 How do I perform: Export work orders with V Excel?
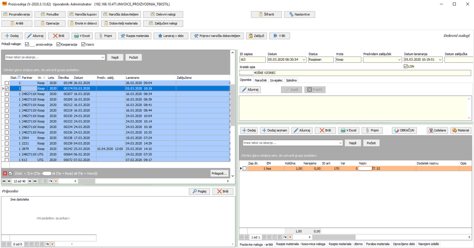(x=82, y=36)
